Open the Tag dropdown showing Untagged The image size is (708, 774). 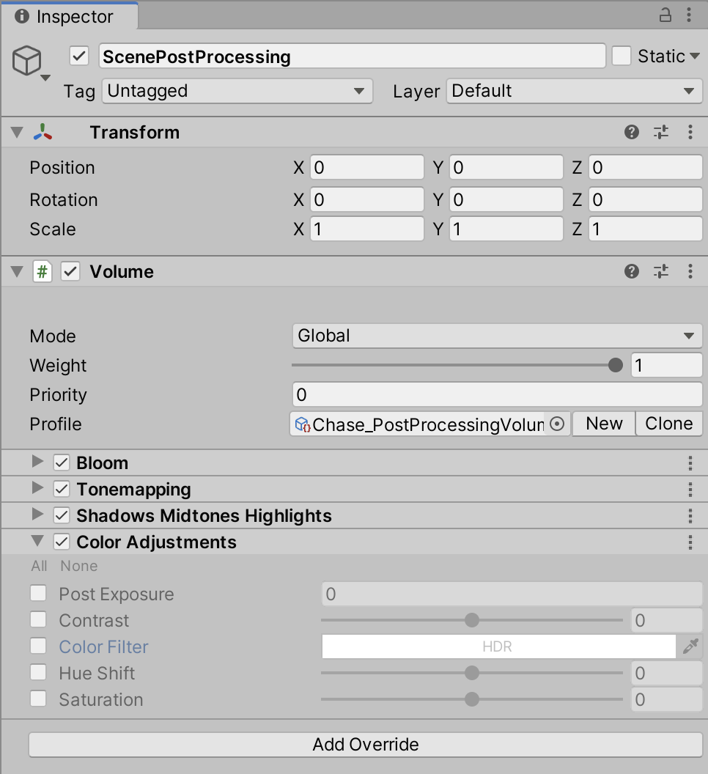[237, 91]
